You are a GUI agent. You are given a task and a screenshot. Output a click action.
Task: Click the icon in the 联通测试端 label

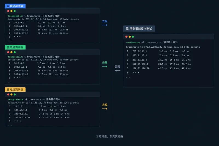click(8, 47)
